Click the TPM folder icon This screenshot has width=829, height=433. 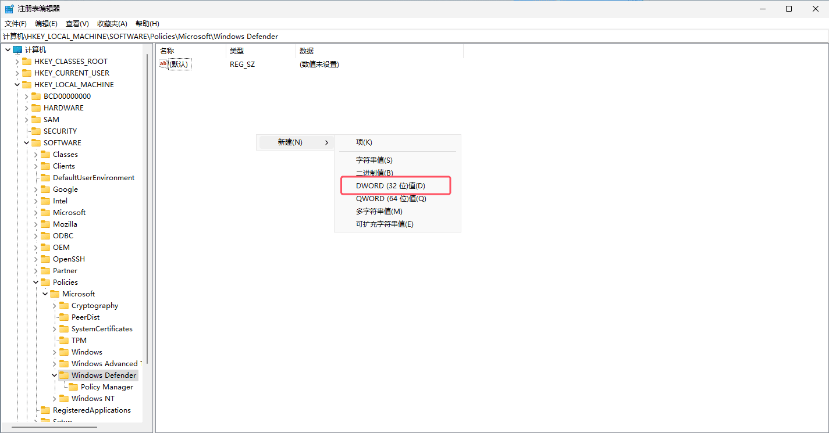point(64,341)
